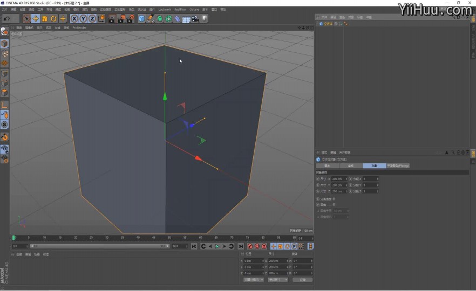Click Position X 0 cm coordinate field
The height and width of the screenshot is (291, 476).
[253, 261]
